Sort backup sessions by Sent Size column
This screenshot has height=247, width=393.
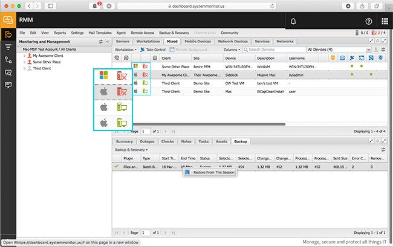click(x=340, y=158)
